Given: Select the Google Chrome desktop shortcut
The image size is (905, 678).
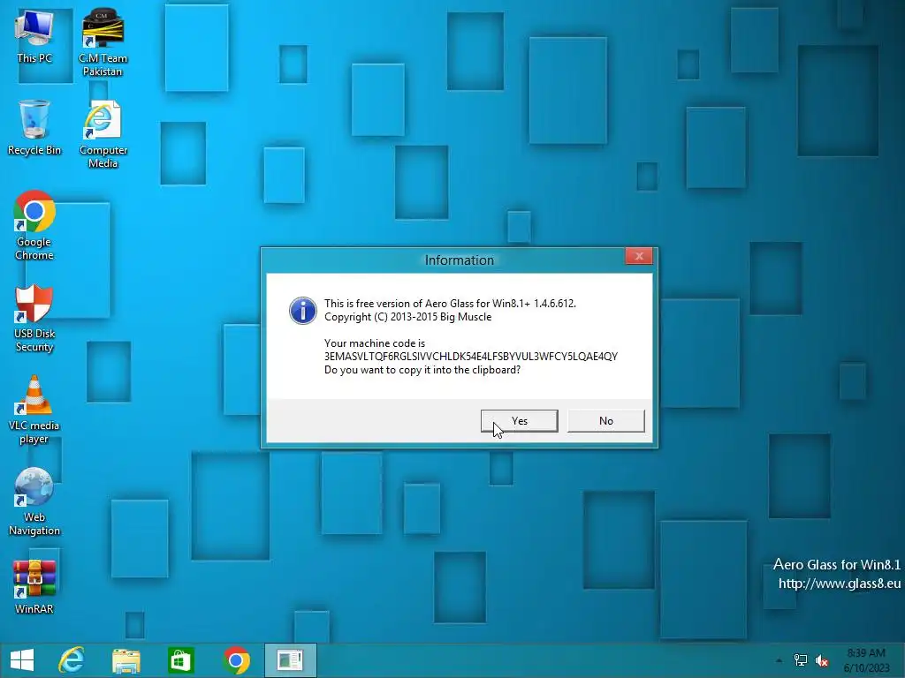Looking at the screenshot, I should (x=34, y=226).
